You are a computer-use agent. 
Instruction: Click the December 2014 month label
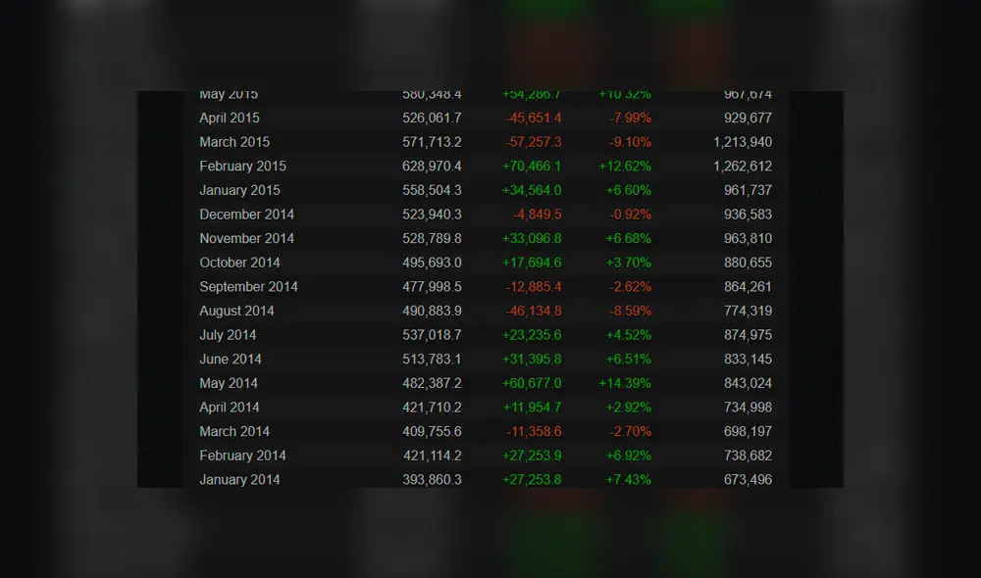246,214
